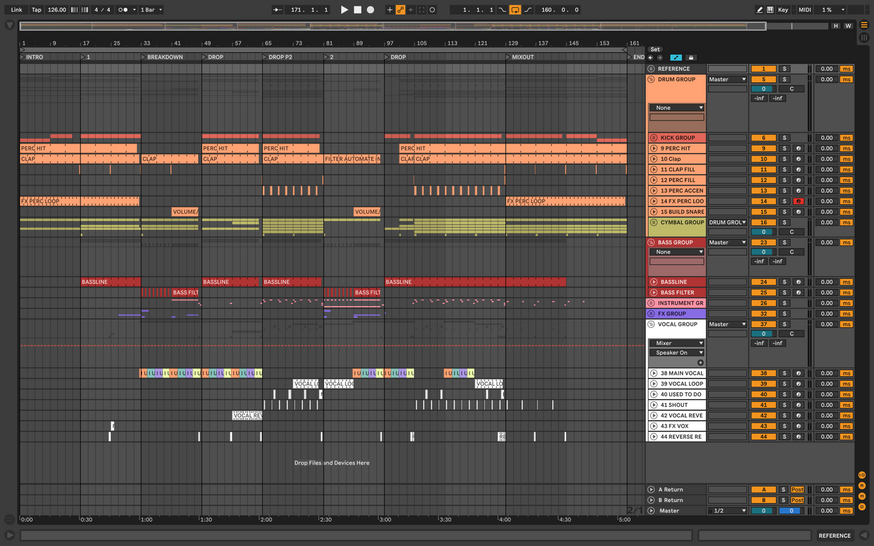Click the Tap tempo button
This screenshot has height=546, width=874.
point(37,10)
